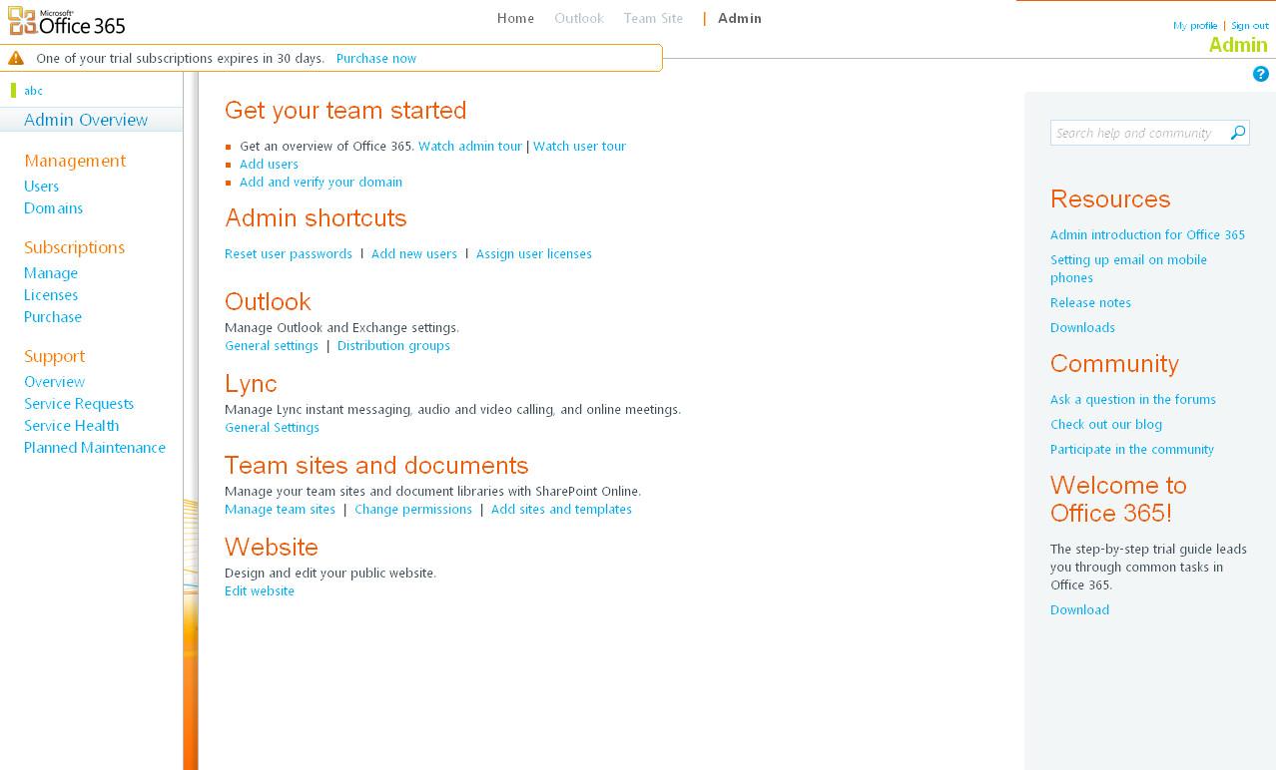
Task: Click the help and community search field
Action: point(1138,132)
